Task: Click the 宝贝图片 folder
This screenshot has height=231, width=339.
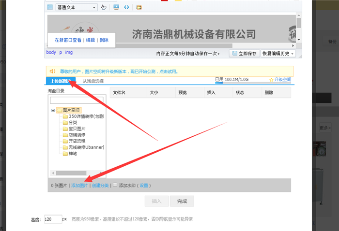Action: [77, 129]
